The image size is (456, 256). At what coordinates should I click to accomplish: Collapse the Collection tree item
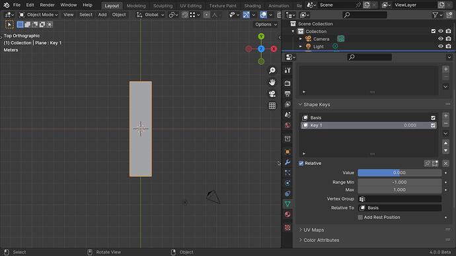(293, 31)
